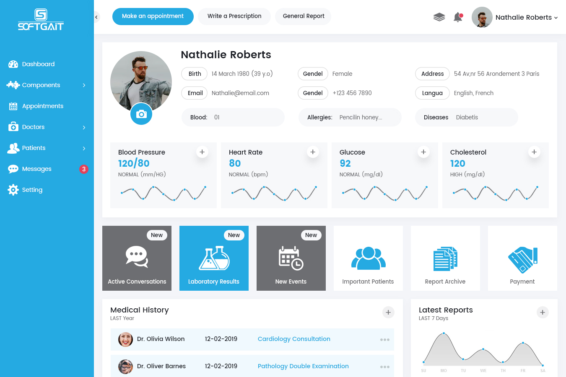This screenshot has height=377, width=566.
Task: Open the Nathalie Roberts user dropdown
Action: [527, 17]
